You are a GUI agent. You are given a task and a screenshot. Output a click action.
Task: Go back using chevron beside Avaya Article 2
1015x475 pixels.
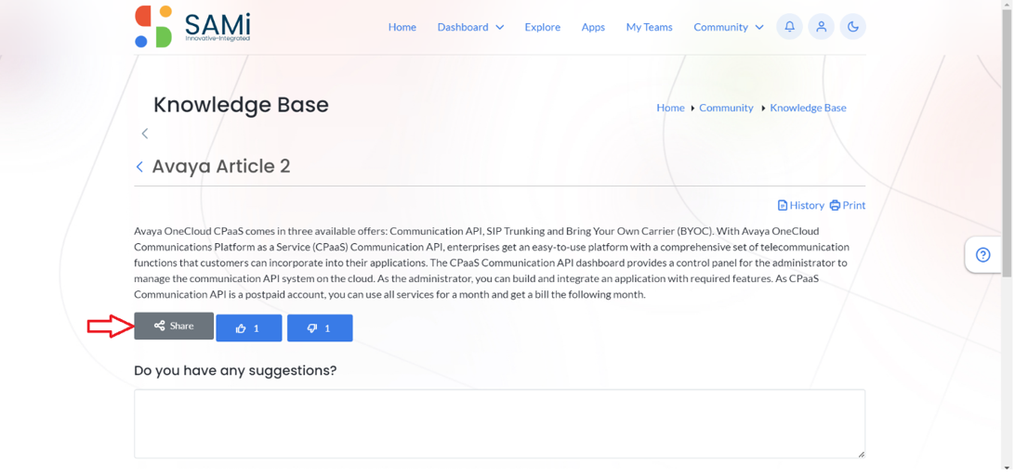coord(139,167)
